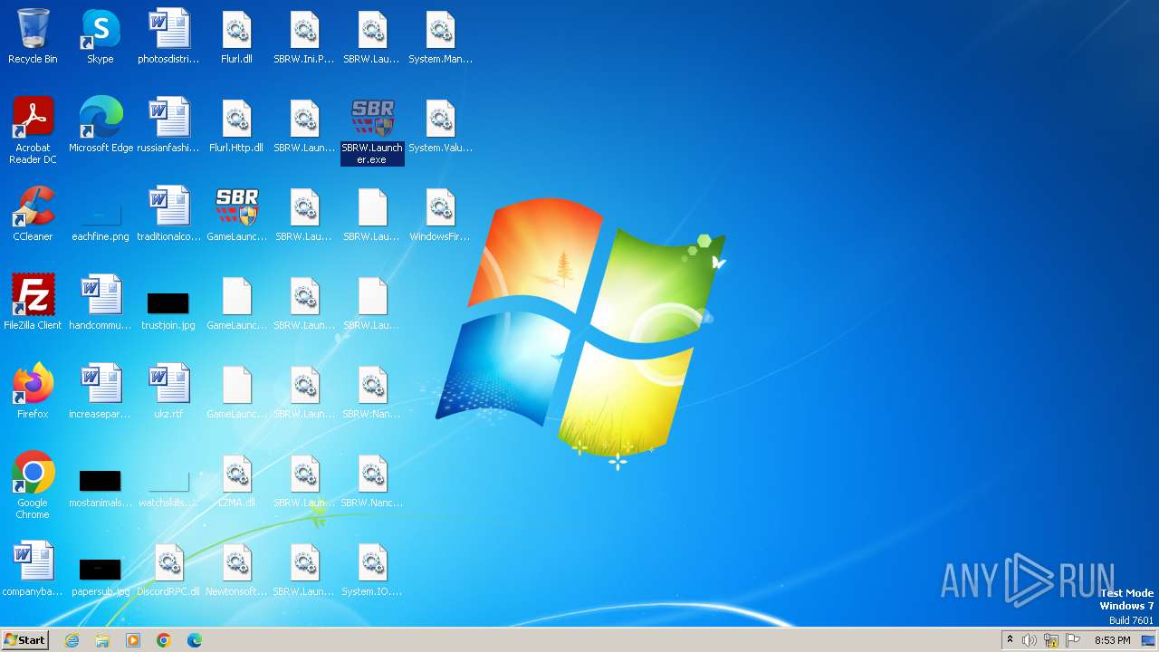Select the LZMA.dll file icon
The image size is (1159, 652).
coord(237,481)
